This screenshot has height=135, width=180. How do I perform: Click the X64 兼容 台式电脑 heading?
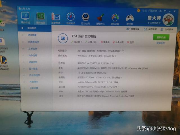coord(84,36)
